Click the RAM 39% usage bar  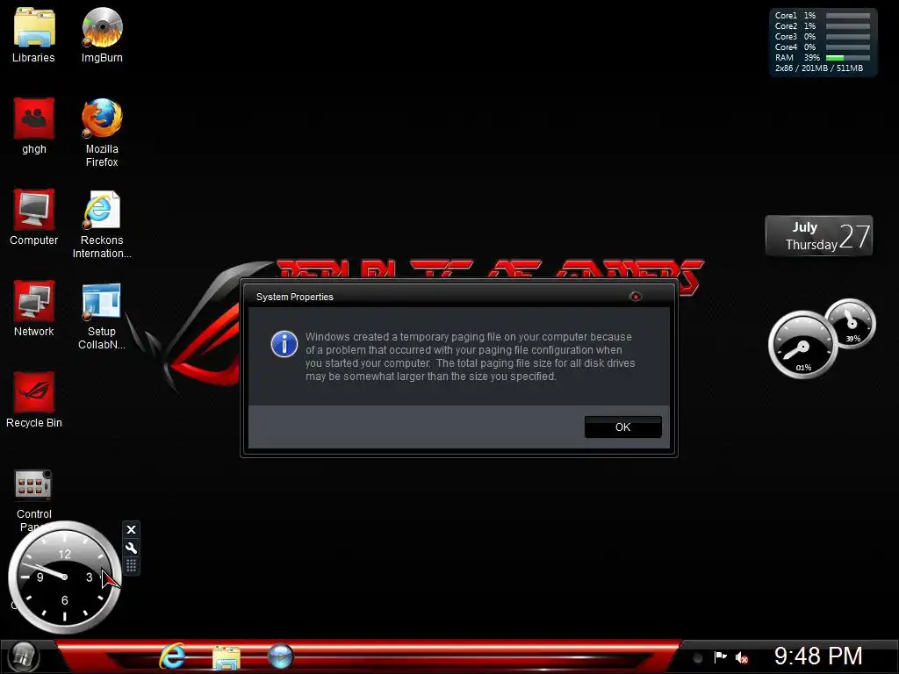pyautogui.click(x=848, y=58)
